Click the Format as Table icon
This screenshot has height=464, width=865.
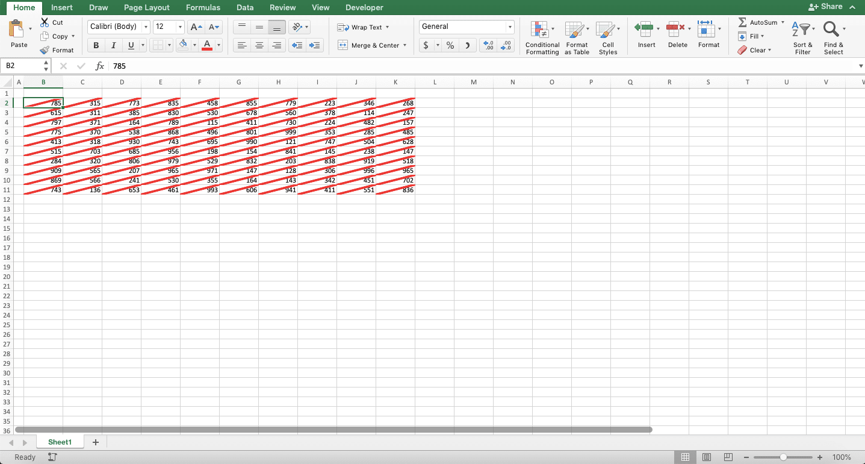(x=577, y=37)
